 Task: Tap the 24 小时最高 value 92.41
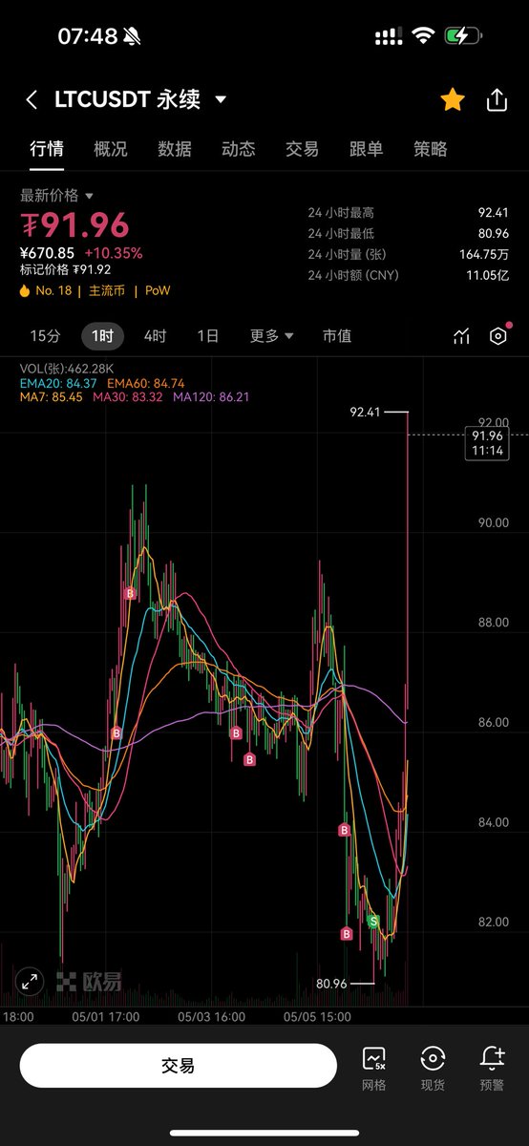[x=494, y=213]
